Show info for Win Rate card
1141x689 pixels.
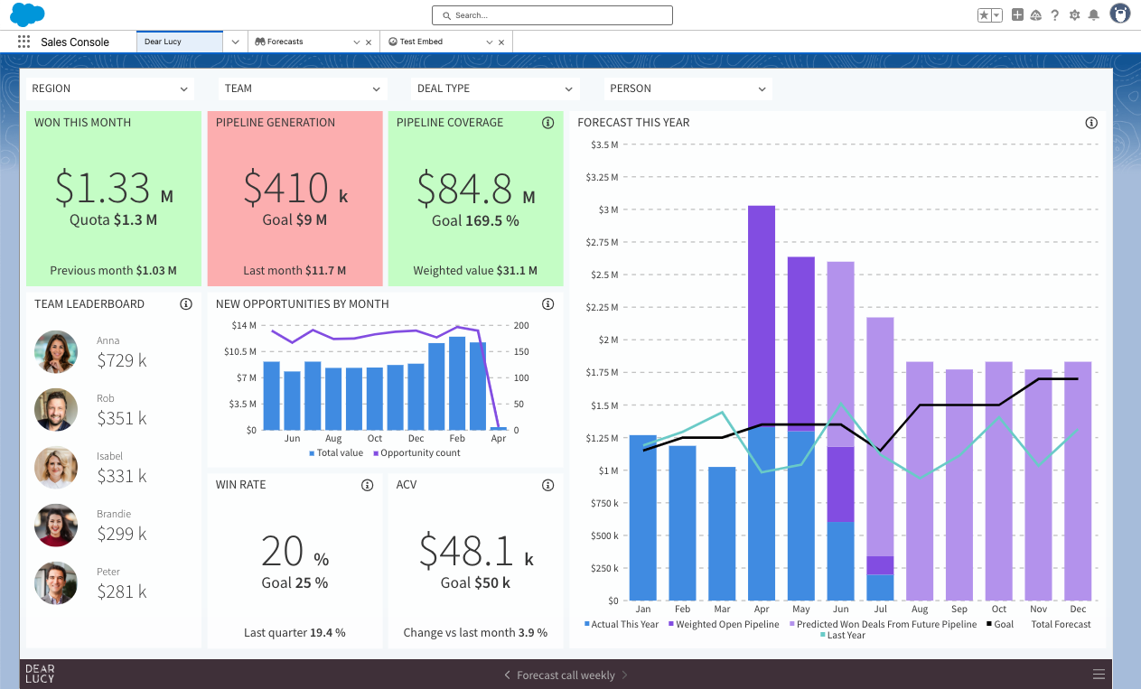(x=367, y=485)
